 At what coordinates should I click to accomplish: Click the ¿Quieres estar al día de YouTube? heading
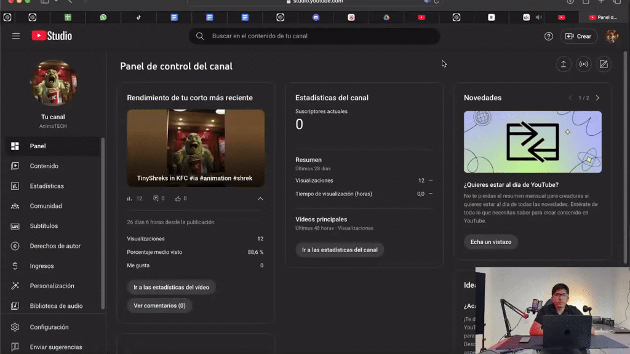click(x=511, y=184)
